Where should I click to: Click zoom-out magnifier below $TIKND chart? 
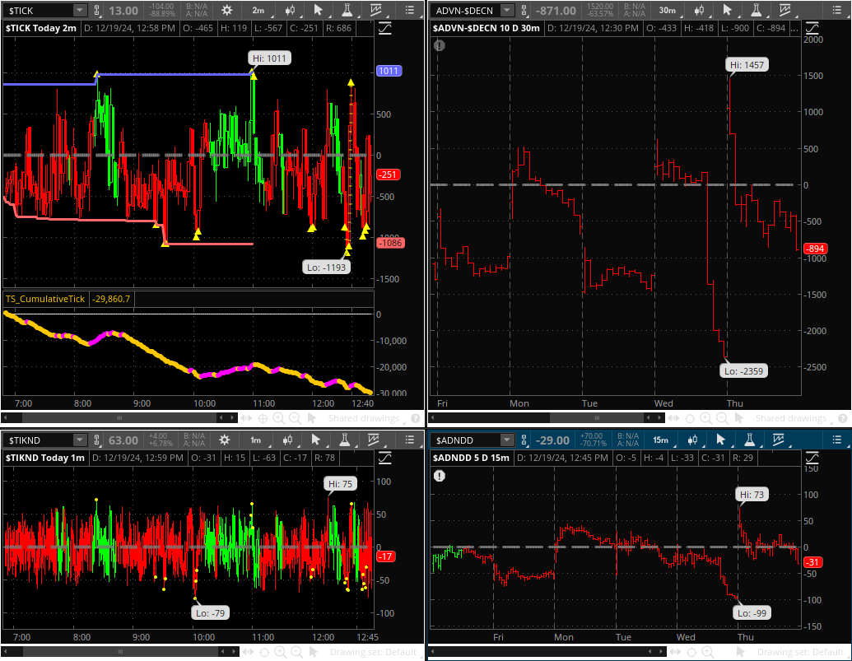point(296,652)
